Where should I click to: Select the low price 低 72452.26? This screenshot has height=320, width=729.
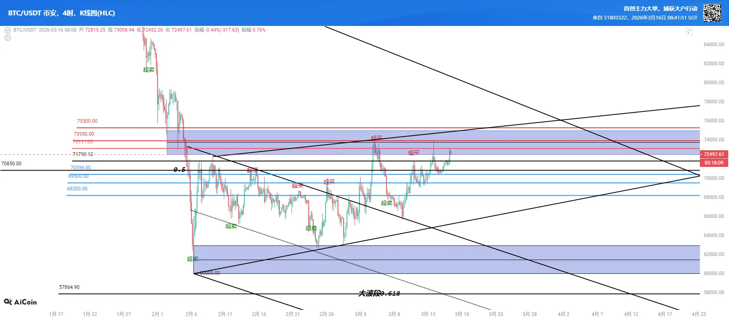pyautogui.click(x=150, y=30)
